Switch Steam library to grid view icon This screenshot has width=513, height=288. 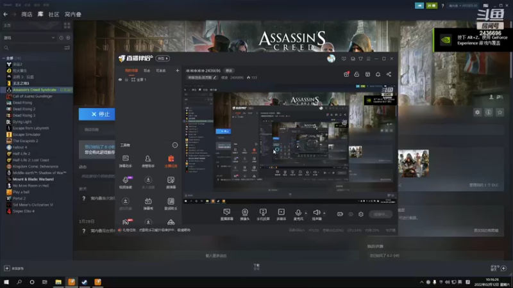pyautogui.click(x=67, y=26)
